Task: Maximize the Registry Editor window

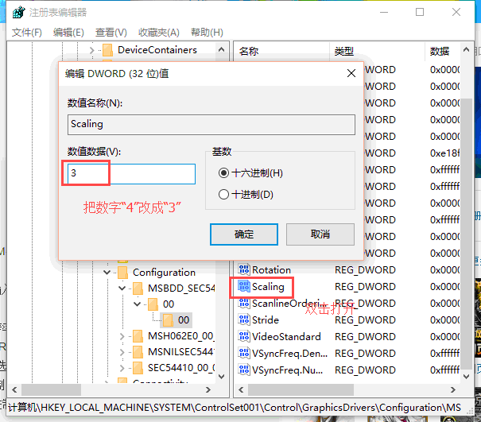Action: coord(420,12)
